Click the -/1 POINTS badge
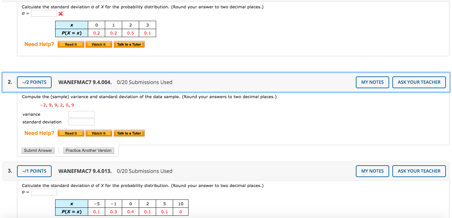Screen dimensions: 452x218 pyautogui.click(x=34, y=171)
